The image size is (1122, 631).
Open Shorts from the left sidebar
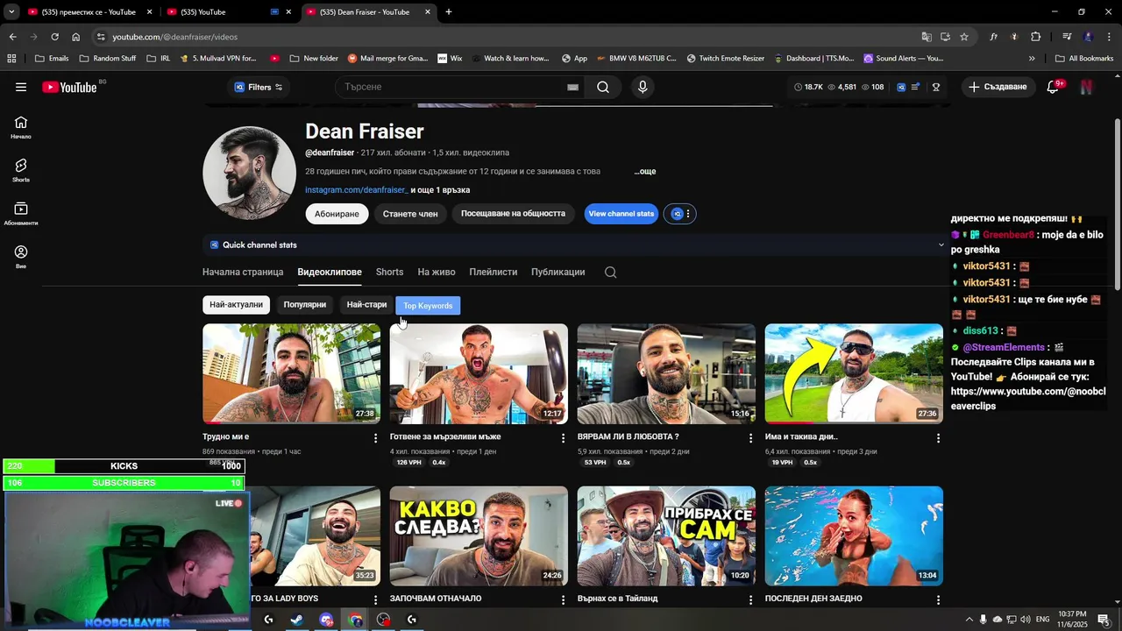click(x=21, y=170)
